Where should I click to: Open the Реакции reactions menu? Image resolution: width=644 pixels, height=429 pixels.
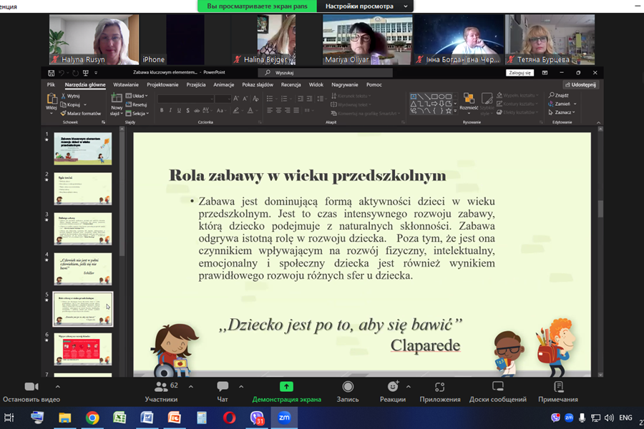(x=393, y=387)
